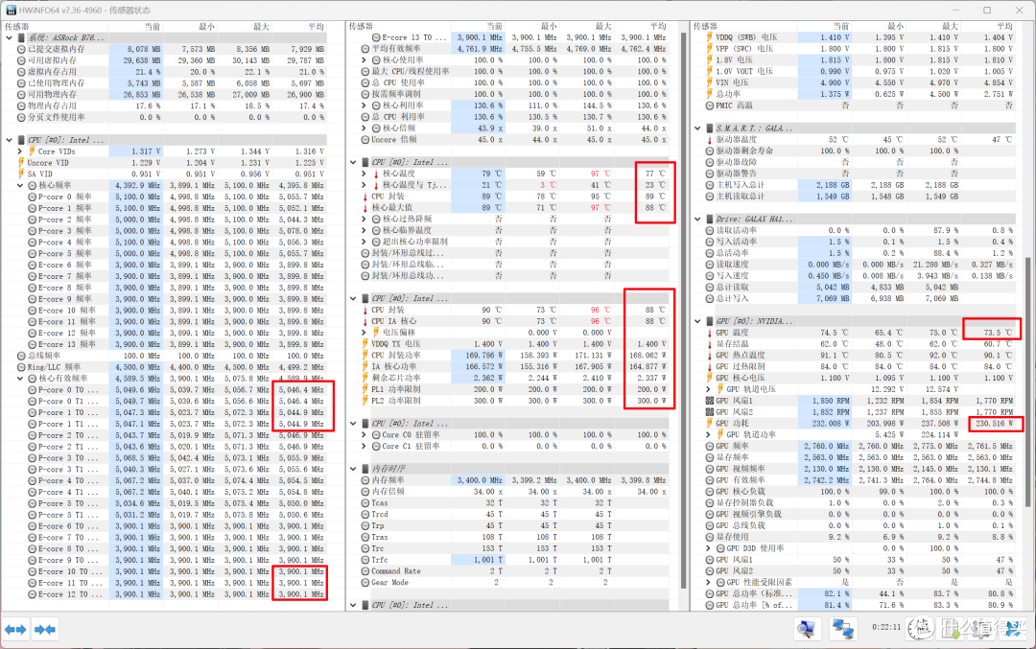Viewport: 1036px width, 649px height.
Task: Collapse the GPU [#0]: NVIDIA sensor group
Action: pos(697,321)
